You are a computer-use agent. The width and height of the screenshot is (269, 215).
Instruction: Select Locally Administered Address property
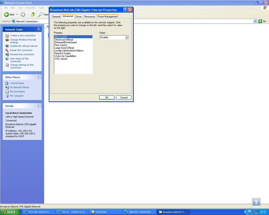pos(73,51)
